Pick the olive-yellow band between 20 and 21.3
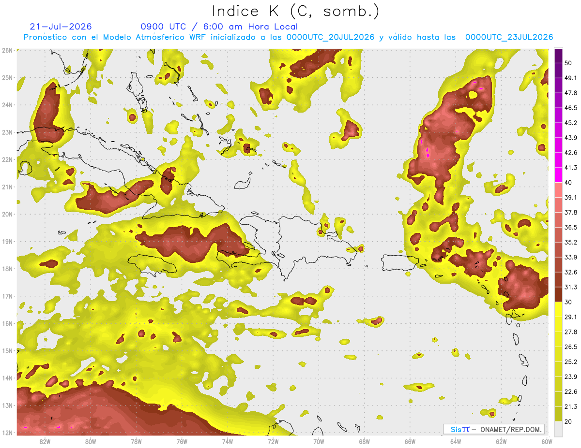581x448 pixels. 558,414
